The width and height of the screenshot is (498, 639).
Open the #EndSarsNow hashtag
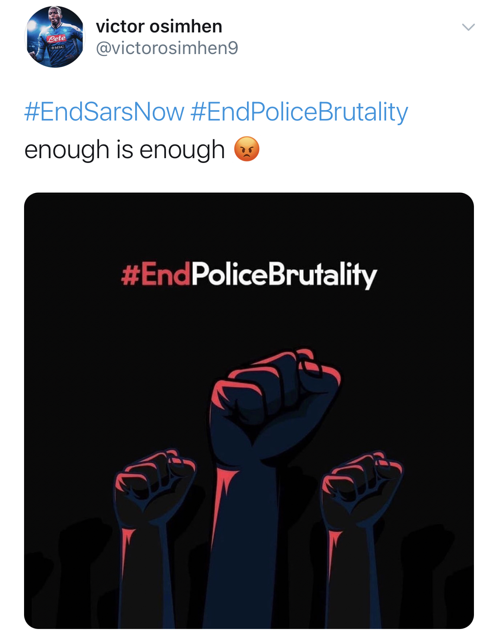[x=104, y=112]
